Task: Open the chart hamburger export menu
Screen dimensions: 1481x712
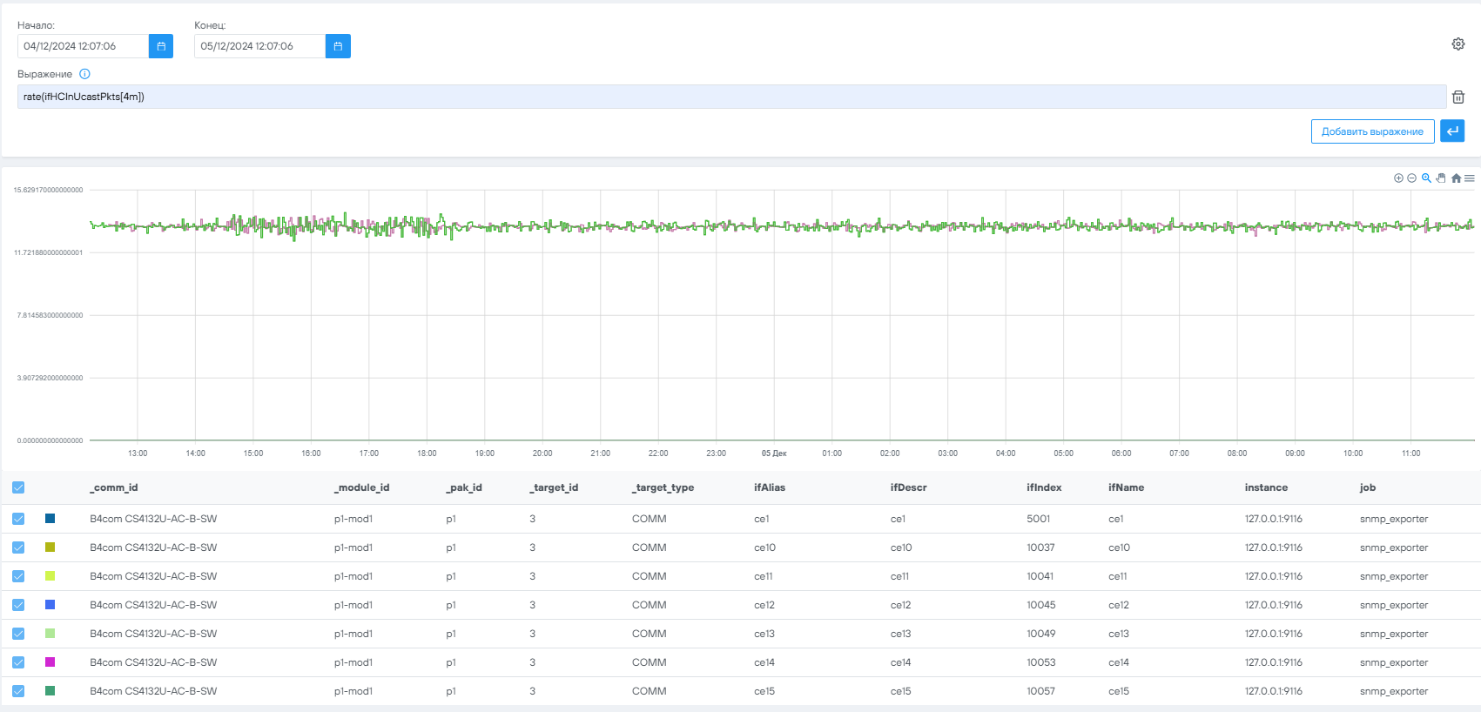Action: [x=1470, y=178]
